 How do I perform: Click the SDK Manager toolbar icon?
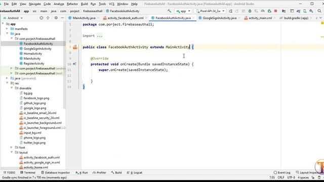[x=311, y=11]
